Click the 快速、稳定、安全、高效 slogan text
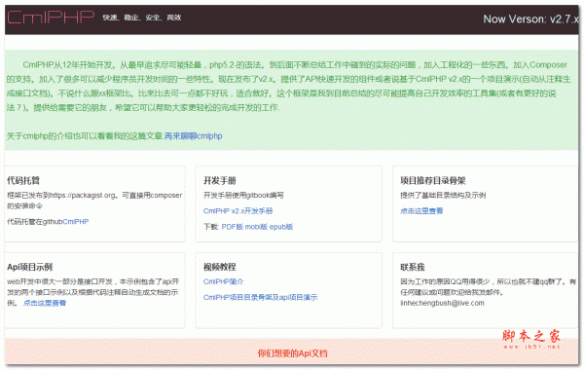This screenshot has height=370, width=584. coord(142,18)
